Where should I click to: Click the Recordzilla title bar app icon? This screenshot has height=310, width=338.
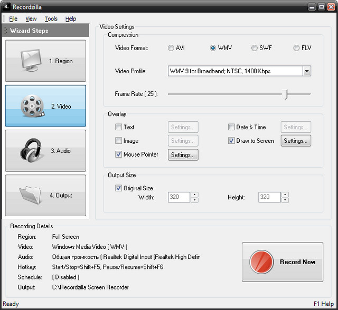pos(7,6)
